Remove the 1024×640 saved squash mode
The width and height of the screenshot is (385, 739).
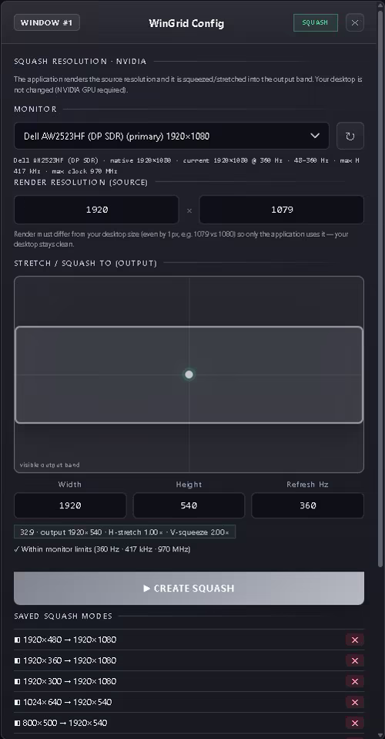pyautogui.click(x=355, y=702)
